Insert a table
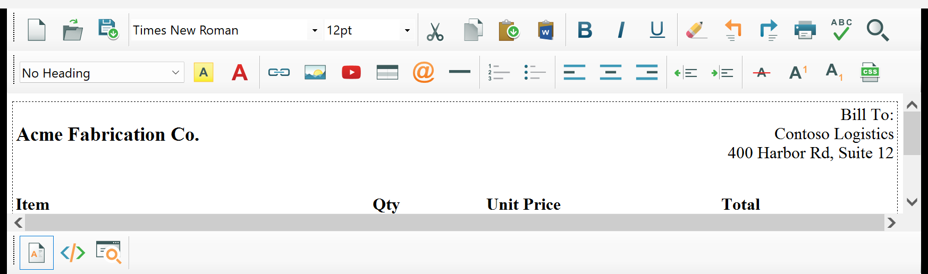 click(x=387, y=72)
